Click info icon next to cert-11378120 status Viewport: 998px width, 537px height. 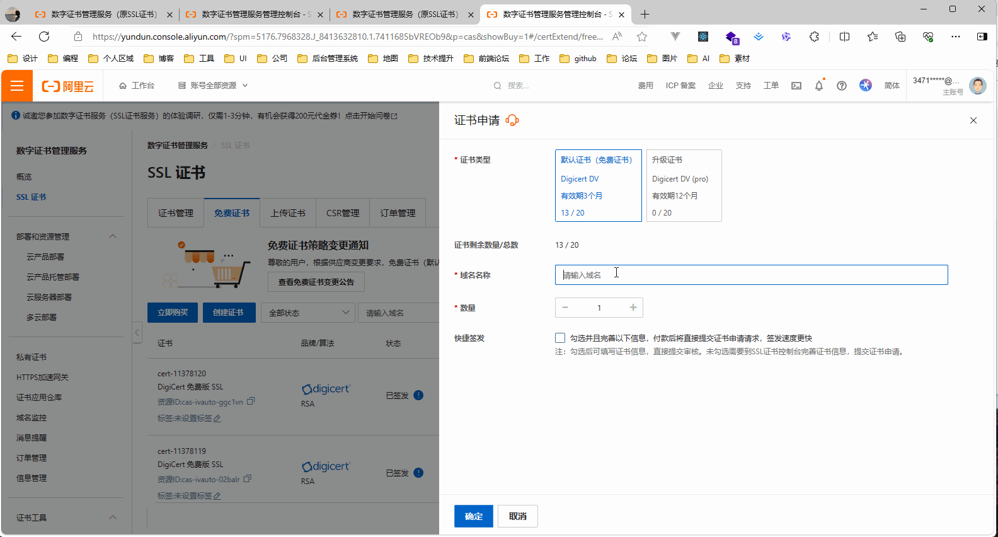coord(418,395)
